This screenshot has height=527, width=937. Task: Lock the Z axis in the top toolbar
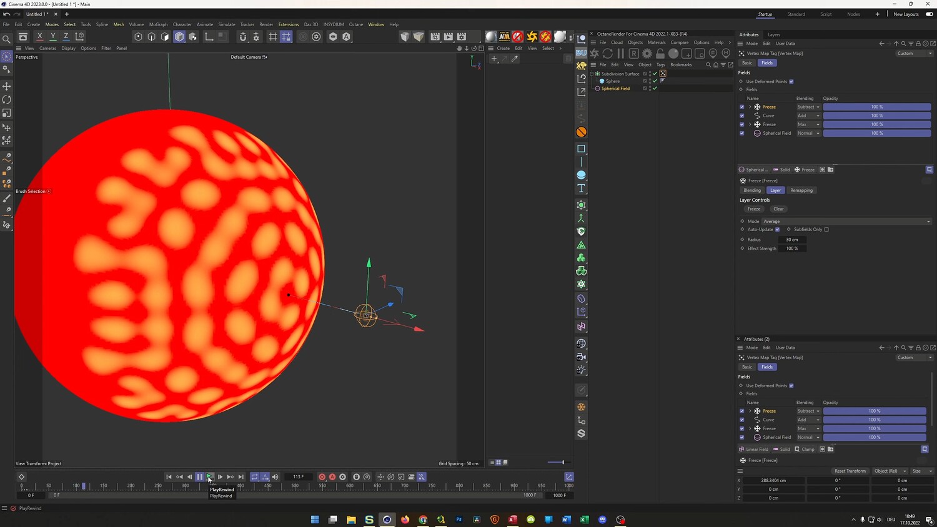66,37
